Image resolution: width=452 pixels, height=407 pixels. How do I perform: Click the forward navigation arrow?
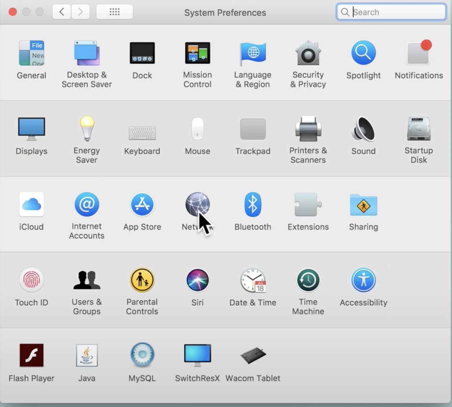(80, 12)
